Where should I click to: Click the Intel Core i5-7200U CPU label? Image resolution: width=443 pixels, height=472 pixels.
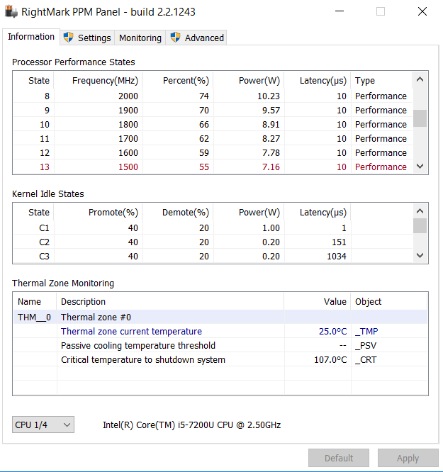(x=191, y=425)
